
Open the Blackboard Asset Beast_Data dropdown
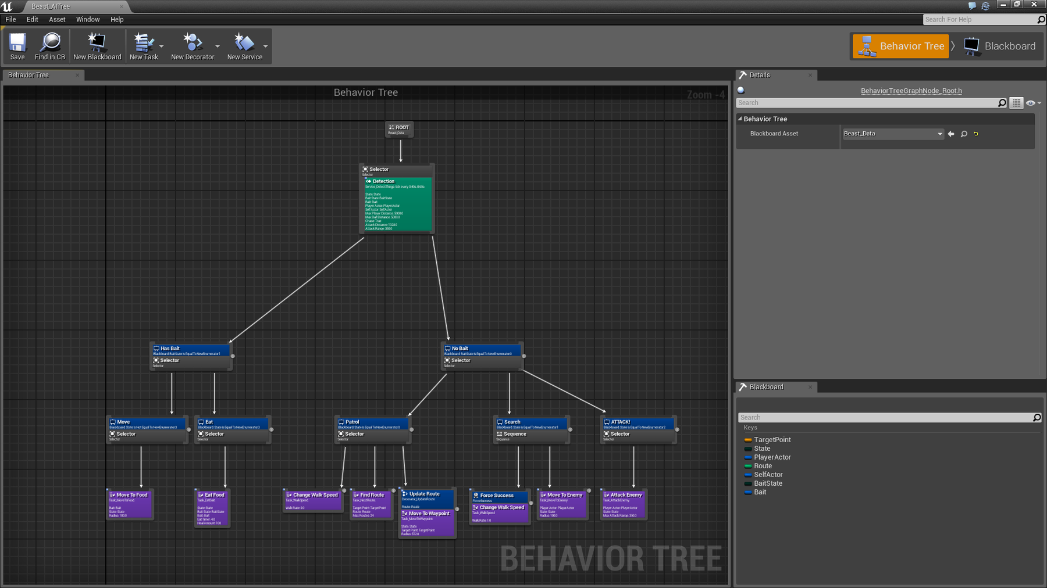[x=893, y=134]
